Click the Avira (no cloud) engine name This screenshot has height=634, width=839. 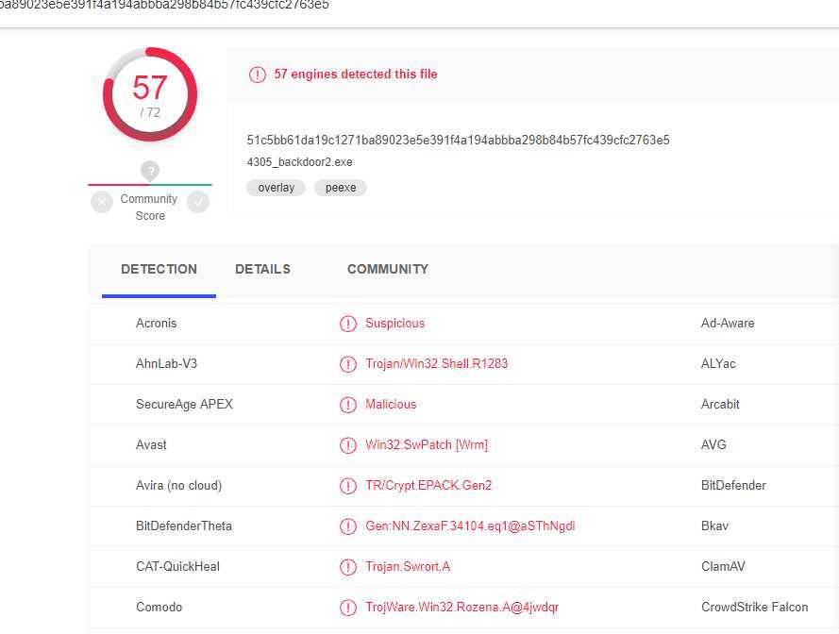tap(178, 485)
